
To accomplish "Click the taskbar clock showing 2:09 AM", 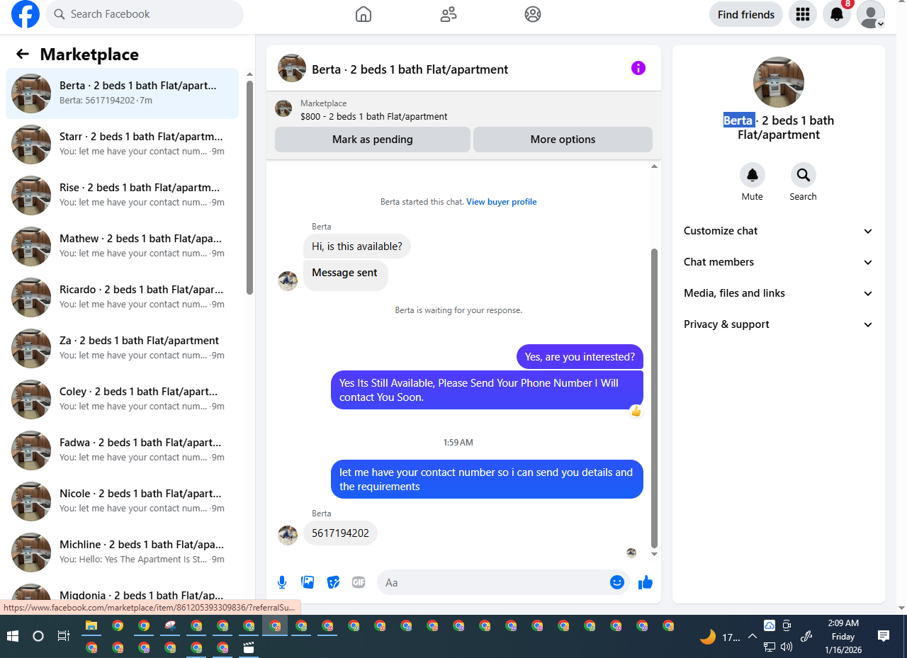I will click(843, 636).
